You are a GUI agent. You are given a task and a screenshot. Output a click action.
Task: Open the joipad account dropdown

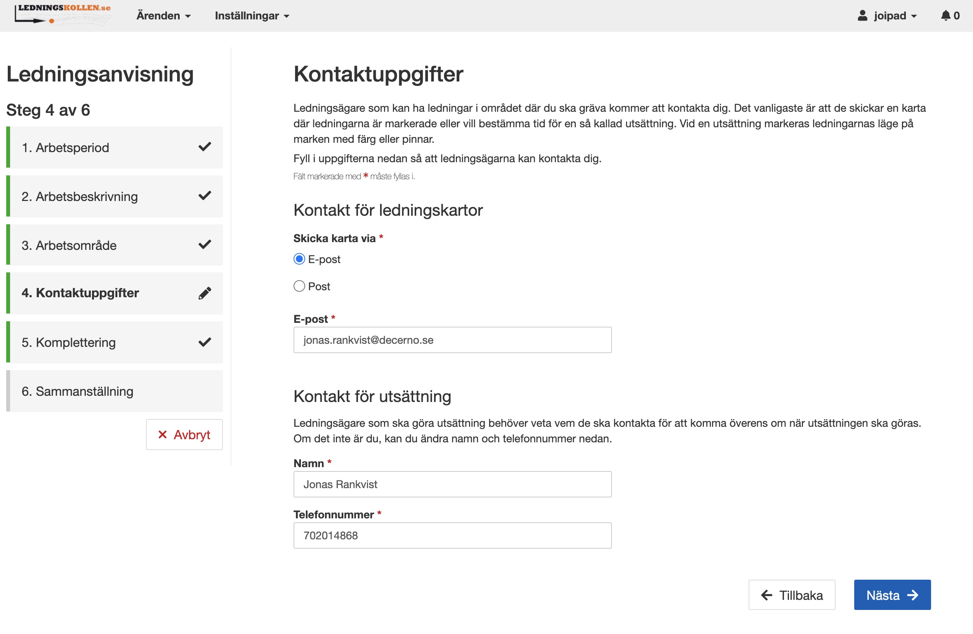point(887,16)
